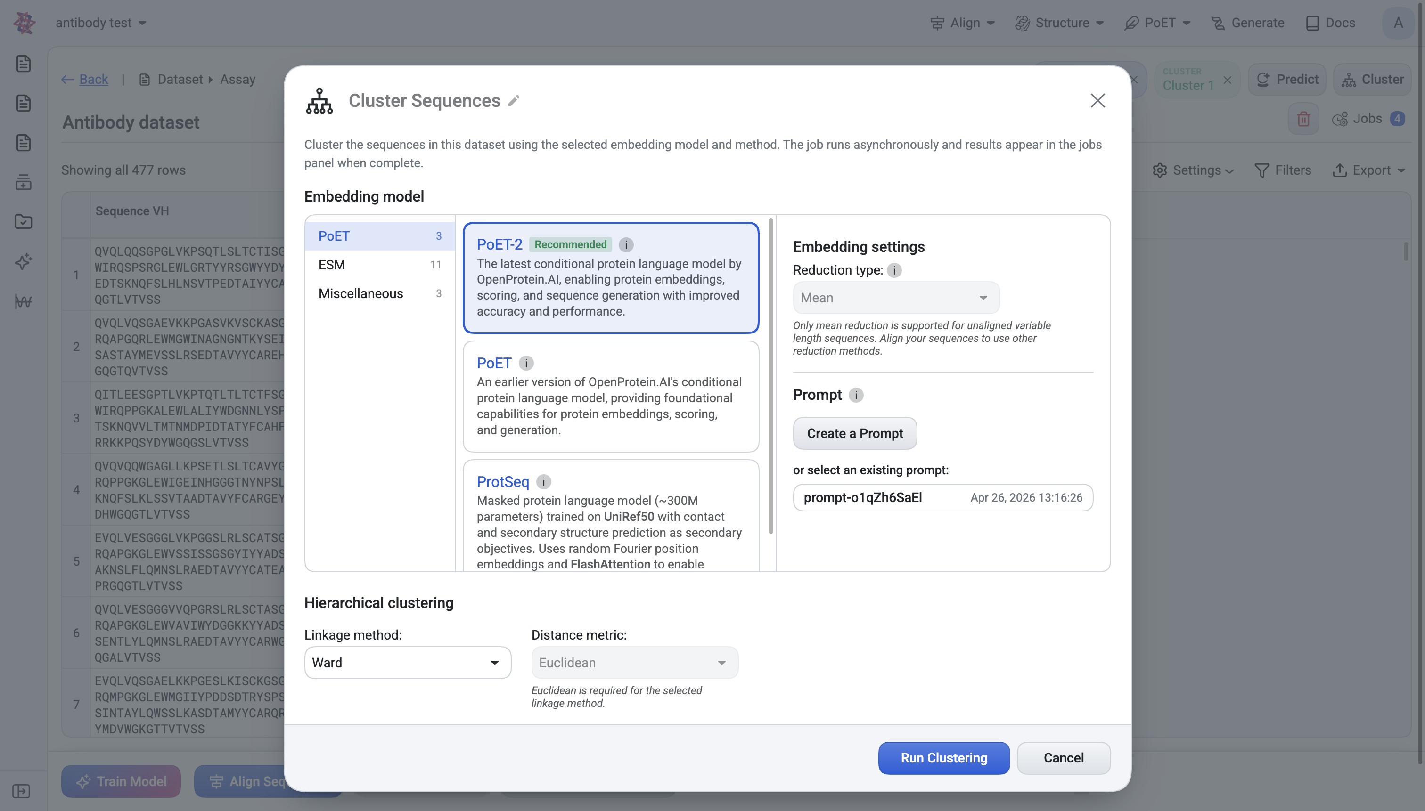Click the Predict button
The width and height of the screenshot is (1425, 811).
1287,80
